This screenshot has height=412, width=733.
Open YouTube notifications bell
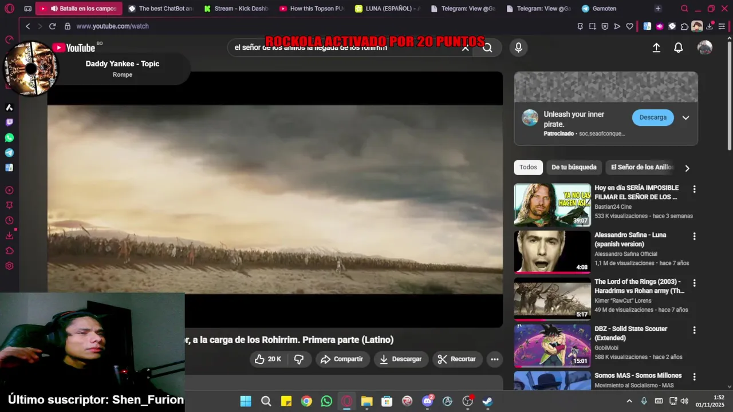pyautogui.click(x=678, y=48)
